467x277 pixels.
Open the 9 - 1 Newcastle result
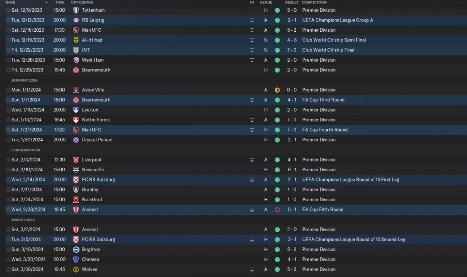(x=292, y=169)
